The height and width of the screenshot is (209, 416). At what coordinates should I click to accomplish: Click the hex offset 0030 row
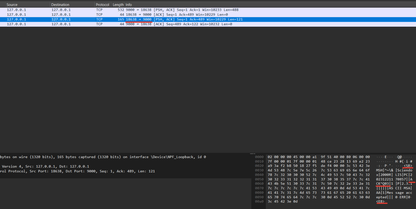click(259, 170)
